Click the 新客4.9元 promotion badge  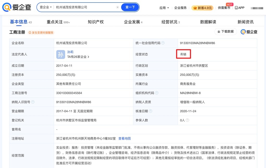pos(202,8)
